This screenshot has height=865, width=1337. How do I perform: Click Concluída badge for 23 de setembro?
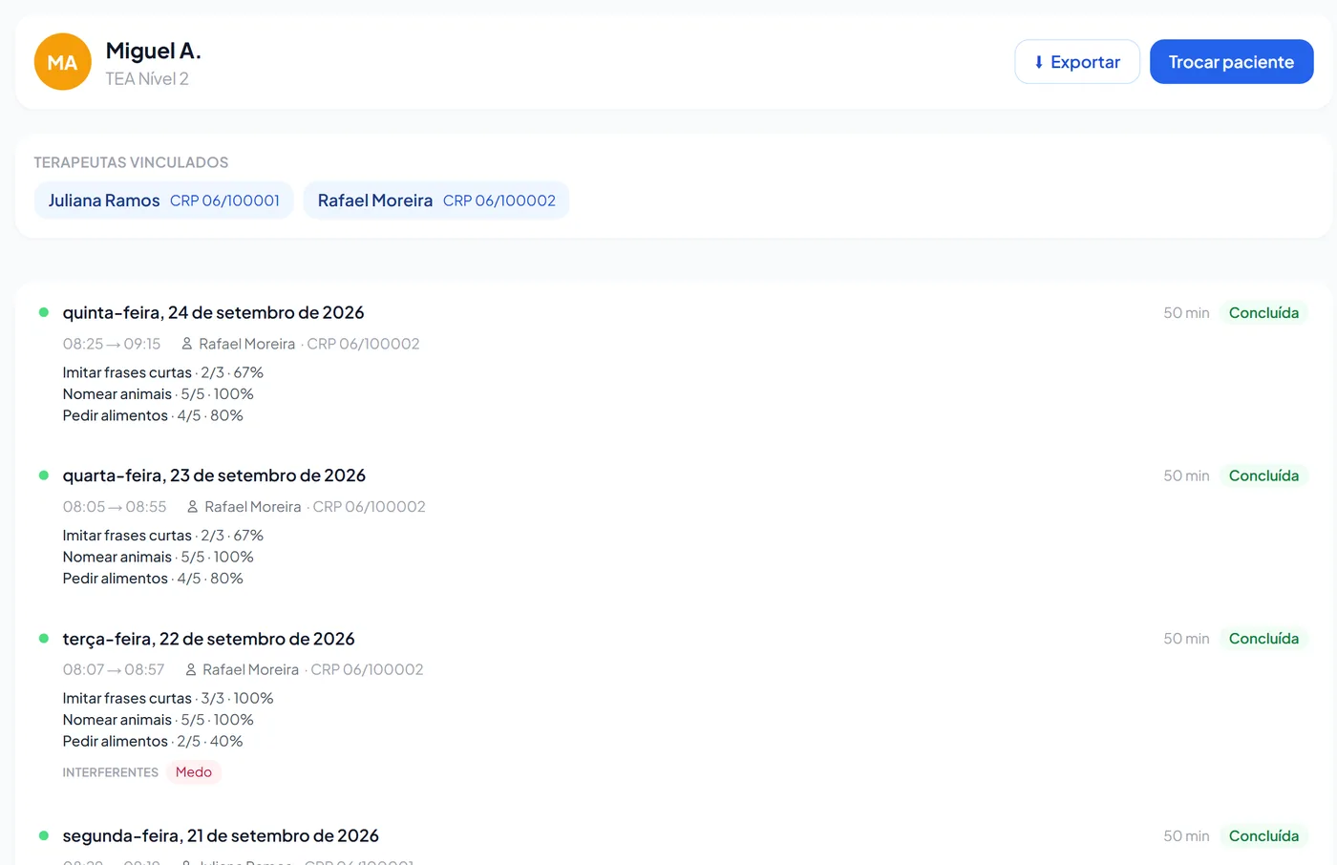[x=1263, y=475]
